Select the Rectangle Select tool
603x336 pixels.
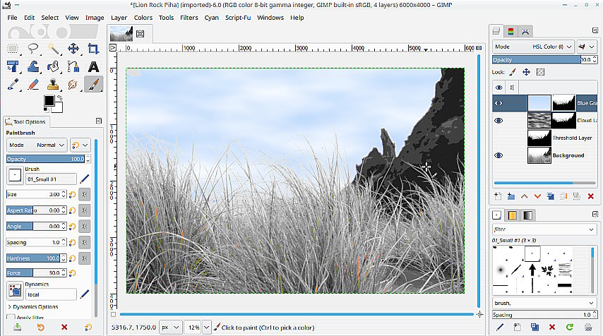13,49
